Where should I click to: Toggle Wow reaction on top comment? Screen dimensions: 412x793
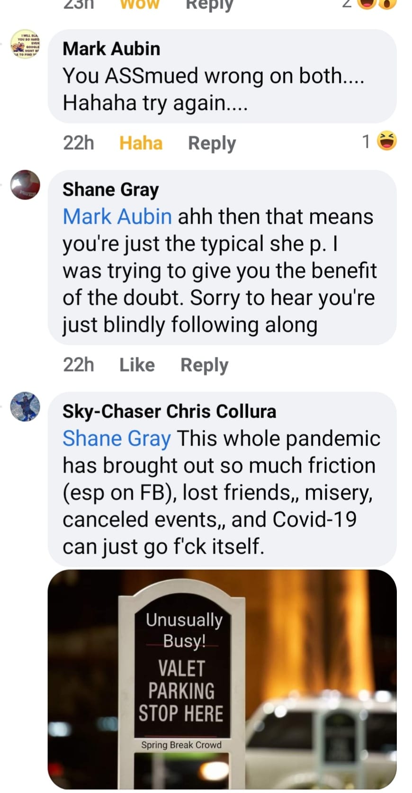pyautogui.click(x=140, y=5)
